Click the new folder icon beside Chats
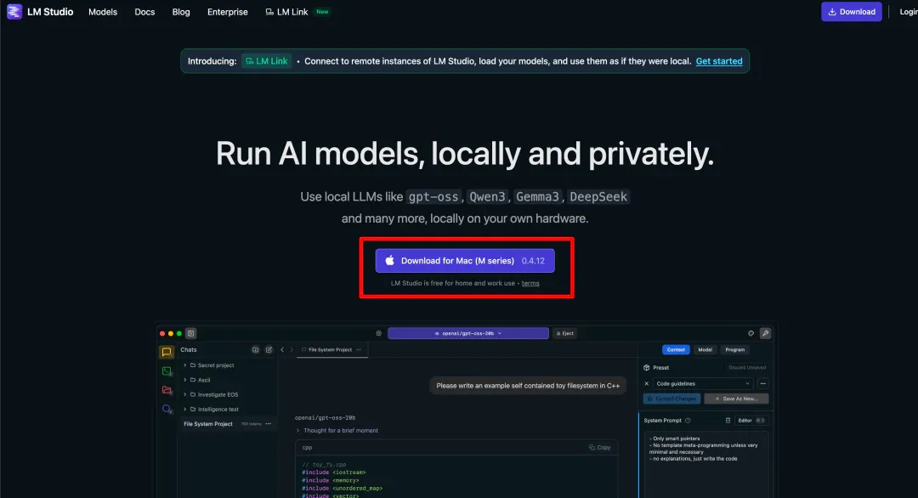The image size is (918, 498). (x=255, y=350)
